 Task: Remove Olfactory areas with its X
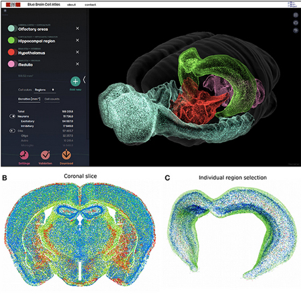coord(78,28)
